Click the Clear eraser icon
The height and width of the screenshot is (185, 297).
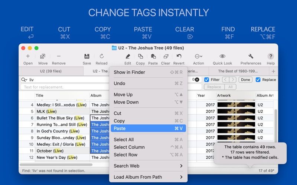[x=166, y=56]
